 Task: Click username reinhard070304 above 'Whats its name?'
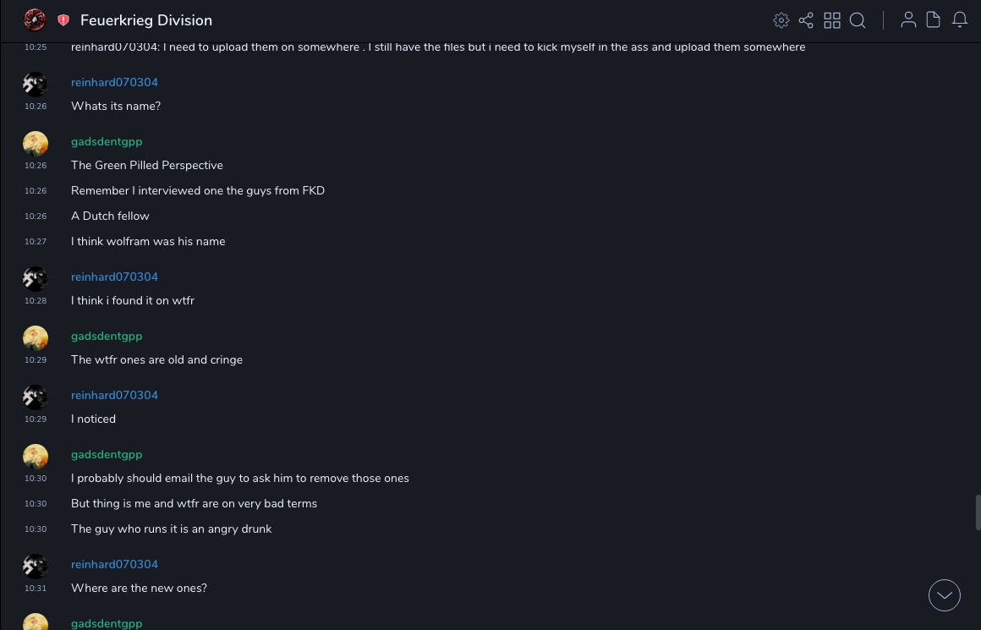pyautogui.click(x=114, y=82)
